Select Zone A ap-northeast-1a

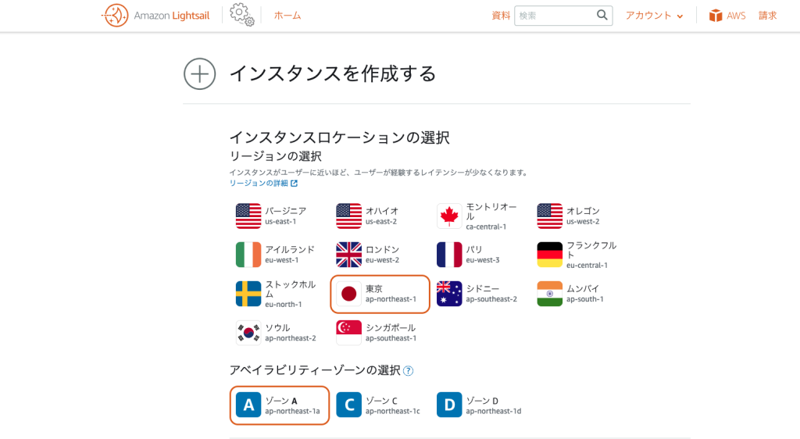point(280,405)
